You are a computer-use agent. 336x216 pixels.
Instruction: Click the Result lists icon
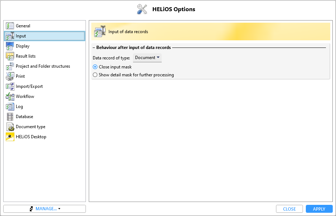(x=10, y=56)
